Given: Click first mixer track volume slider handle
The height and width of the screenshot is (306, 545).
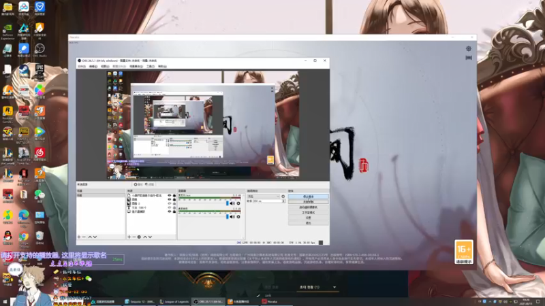Looking at the screenshot, I should pyautogui.click(x=228, y=203).
